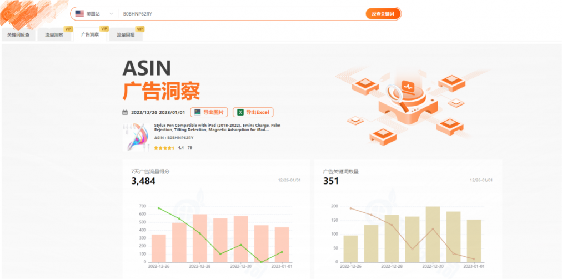Image resolution: width=562 pixels, height=279 pixels.
Task: Click the Excel icon in 导出Excel button
Action: pyautogui.click(x=240, y=112)
